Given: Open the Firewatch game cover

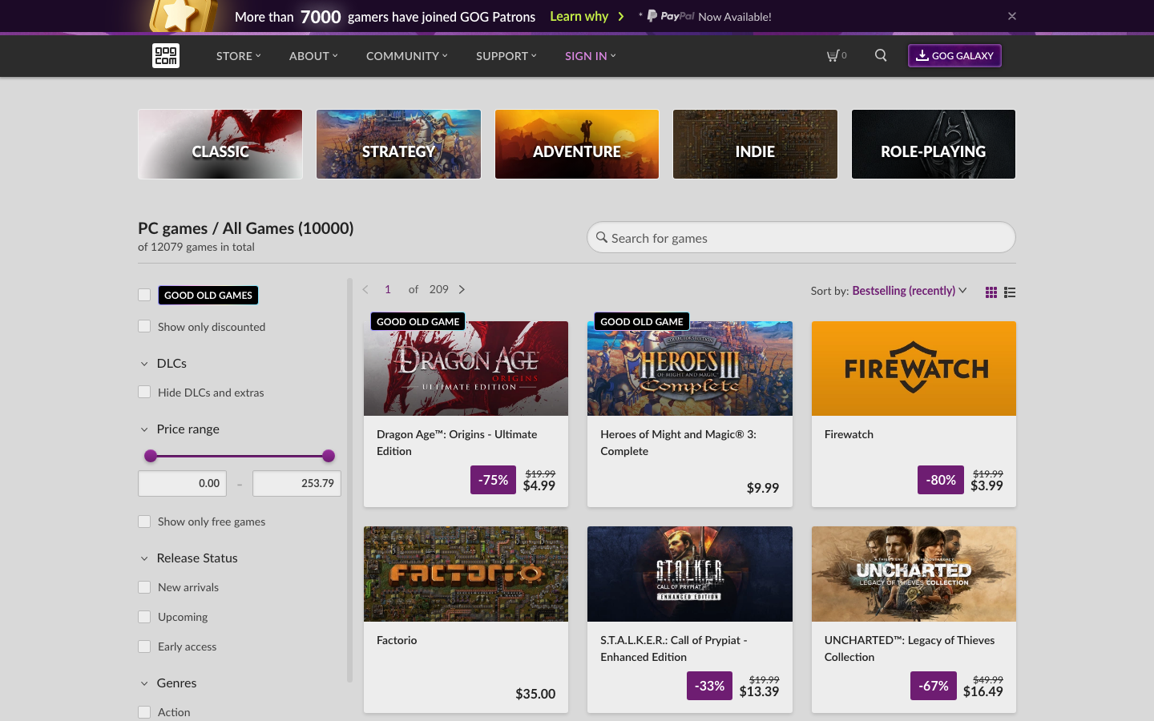Looking at the screenshot, I should (914, 369).
